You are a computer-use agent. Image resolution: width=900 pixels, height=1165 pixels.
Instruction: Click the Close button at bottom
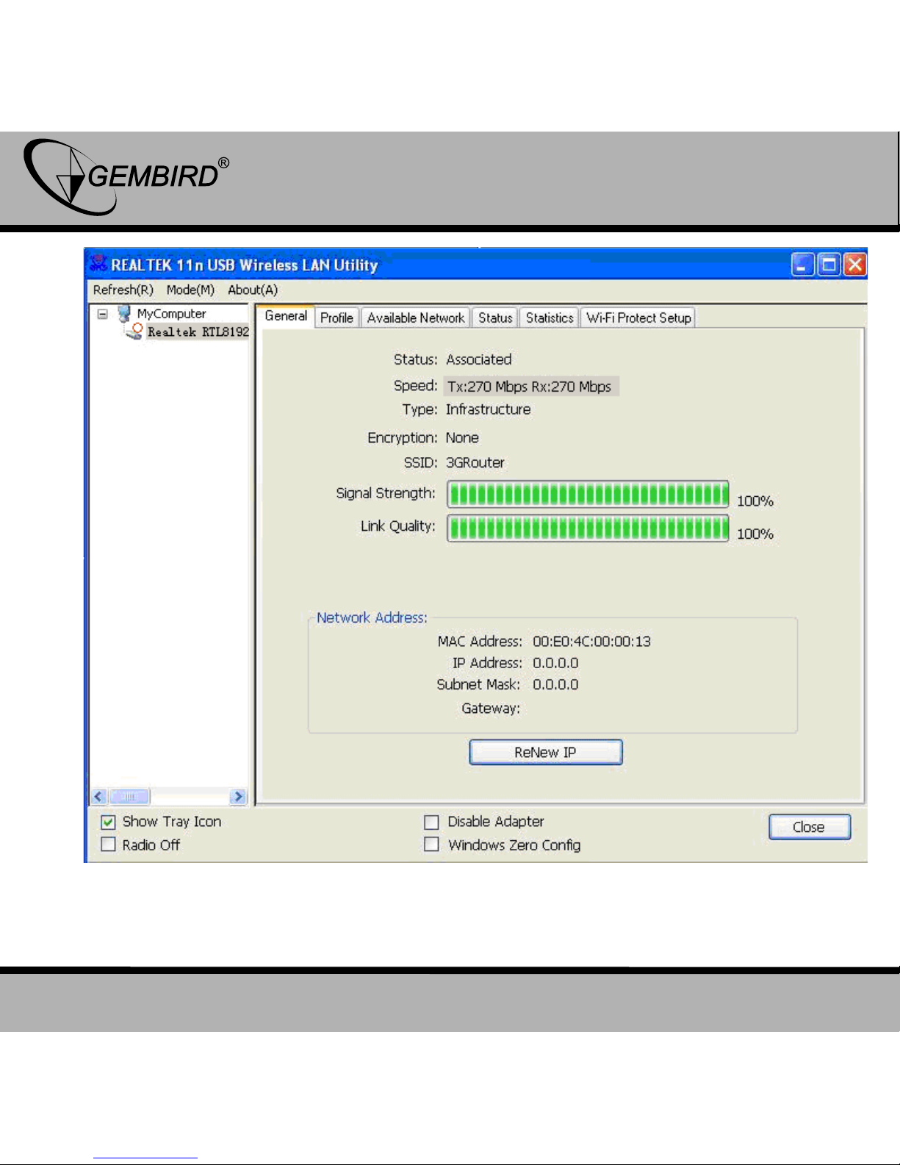coord(810,827)
